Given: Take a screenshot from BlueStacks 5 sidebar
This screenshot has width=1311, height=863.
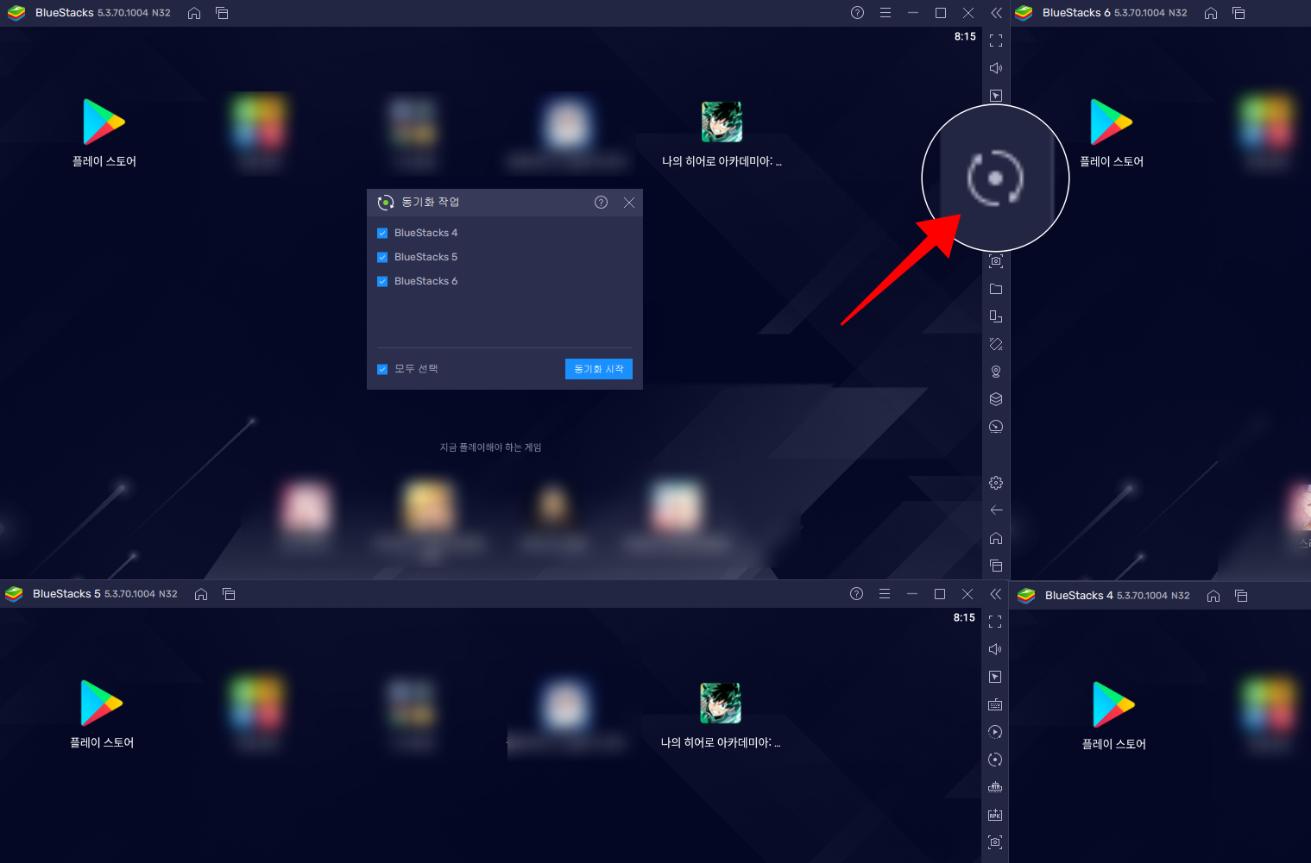Looking at the screenshot, I should pyautogui.click(x=995, y=842).
